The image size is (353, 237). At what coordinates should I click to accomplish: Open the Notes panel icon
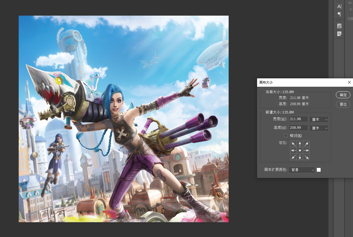pyautogui.click(x=339, y=34)
